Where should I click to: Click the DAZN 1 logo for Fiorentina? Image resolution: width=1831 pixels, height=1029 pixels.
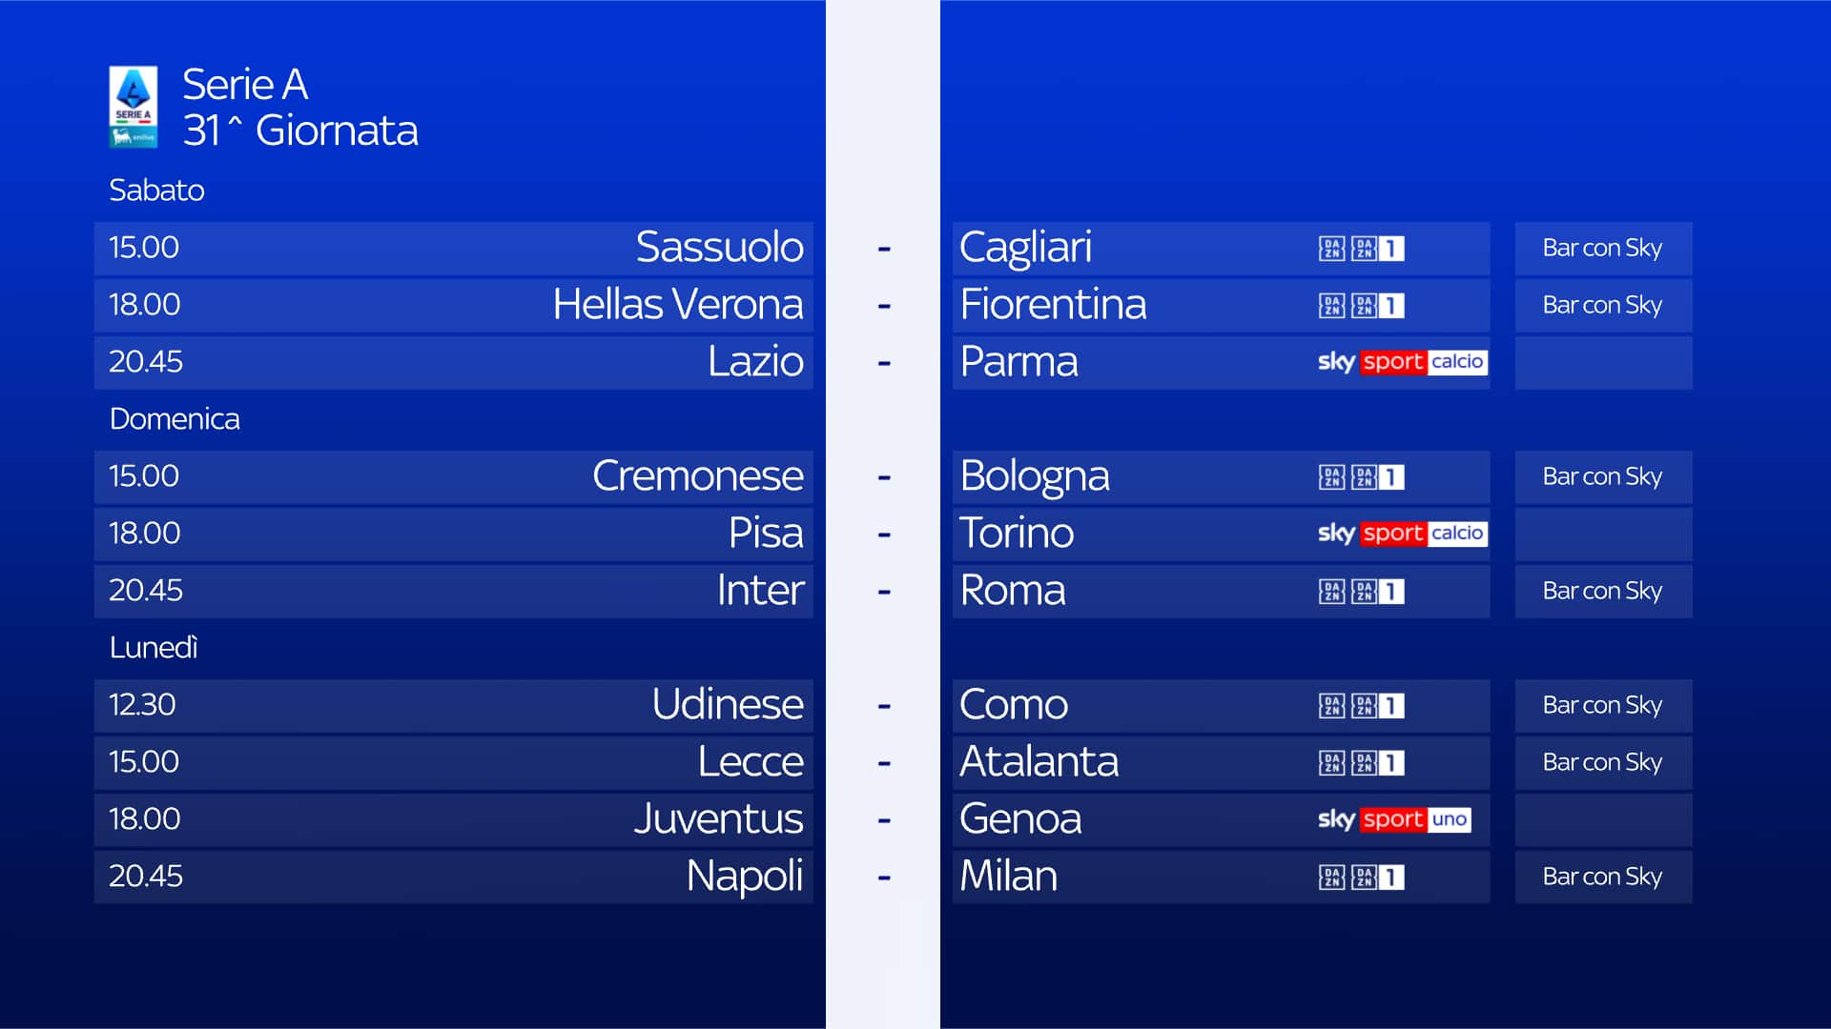point(1378,306)
